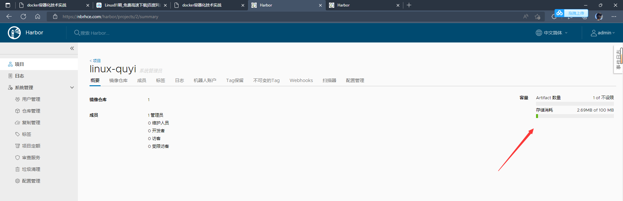Click the 项目定额 quota icon
Screen dimensions: 623x201
click(x=18, y=146)
